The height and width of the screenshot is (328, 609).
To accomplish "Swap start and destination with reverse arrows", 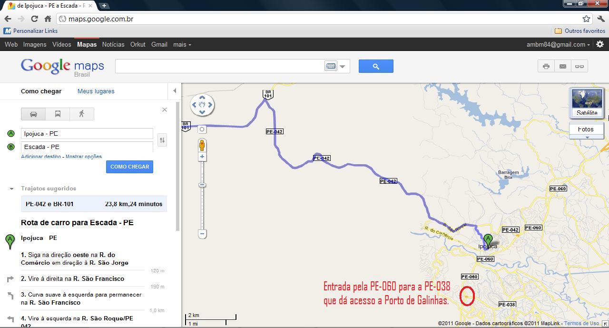I will [x=162, y=140].
